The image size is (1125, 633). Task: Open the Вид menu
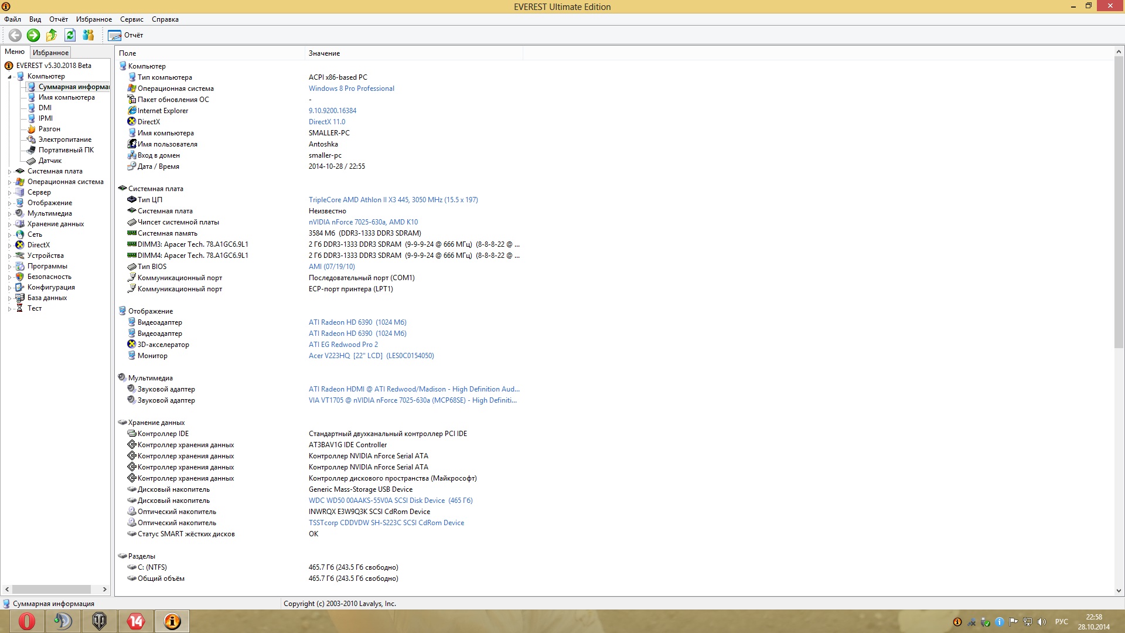pyautogui.click(x=35, y=19)
